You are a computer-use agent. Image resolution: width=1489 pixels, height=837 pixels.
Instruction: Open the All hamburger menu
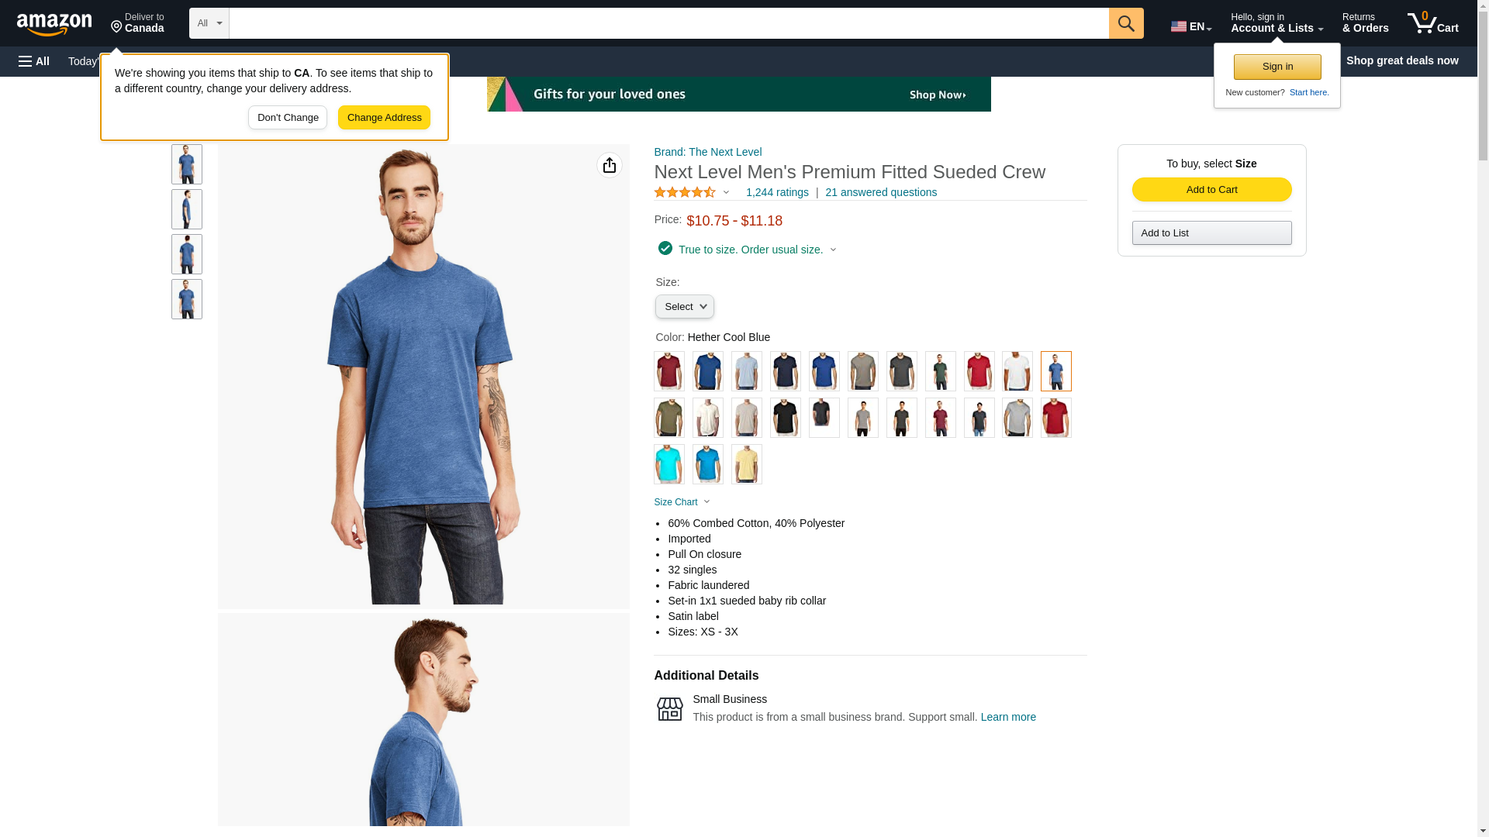(34, 61)
